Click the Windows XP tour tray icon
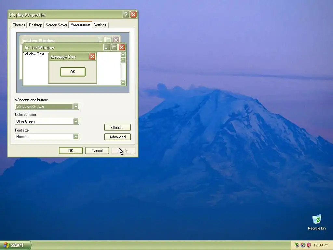The width and height of the screenshot is (333, 250). [x=303, y=245]
